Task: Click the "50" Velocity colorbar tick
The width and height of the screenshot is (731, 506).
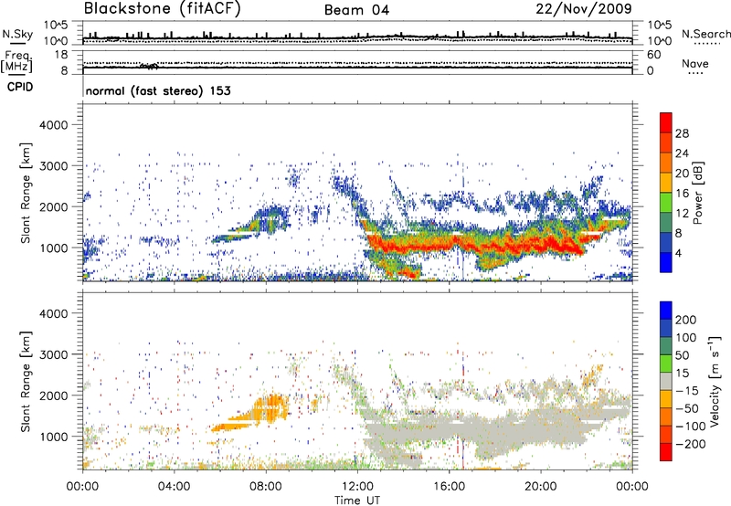Action: click(x=682, y=355)
